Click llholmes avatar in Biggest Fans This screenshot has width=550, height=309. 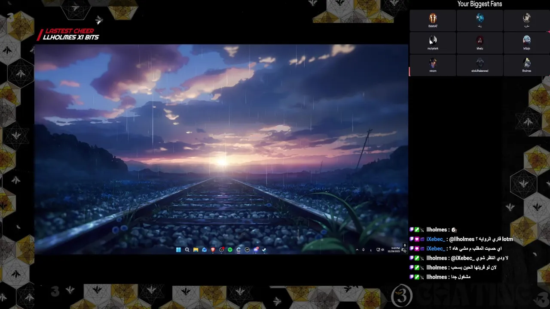[x=526, y=63]
